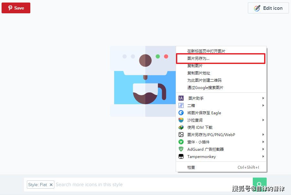291x195 pixels.
Task: Click the green 壹伴 icon
Action: 181,142
